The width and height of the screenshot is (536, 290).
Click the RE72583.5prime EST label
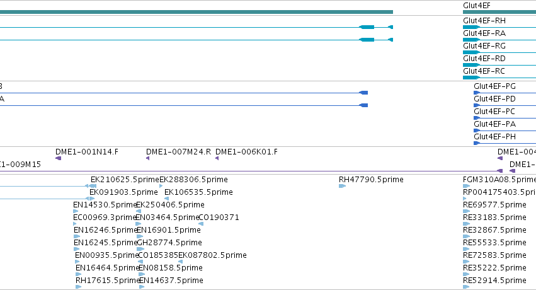tap(494, 255)
